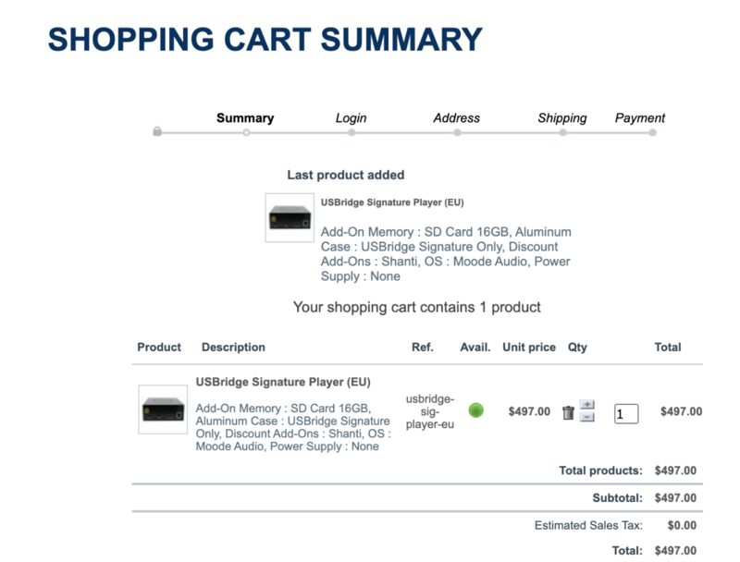This screenshot has height=562, width=740.
Task: Click the quantity input field
Action: pyautogui.click(x=626, y=413)
